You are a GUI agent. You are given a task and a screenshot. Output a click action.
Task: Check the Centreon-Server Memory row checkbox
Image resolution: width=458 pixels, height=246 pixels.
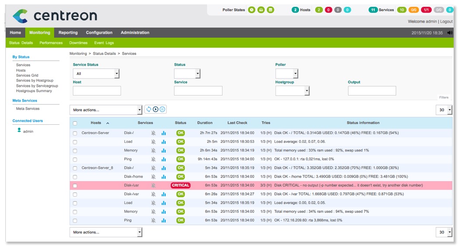point(75,151)
